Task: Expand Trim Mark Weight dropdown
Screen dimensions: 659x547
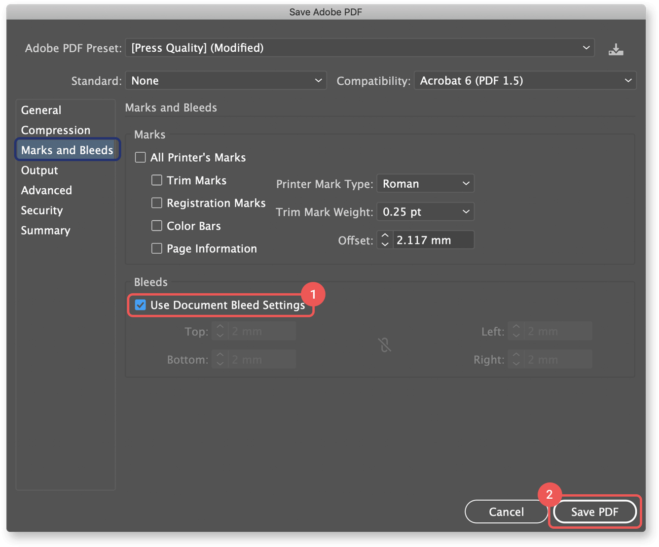Action: (425, 212)
